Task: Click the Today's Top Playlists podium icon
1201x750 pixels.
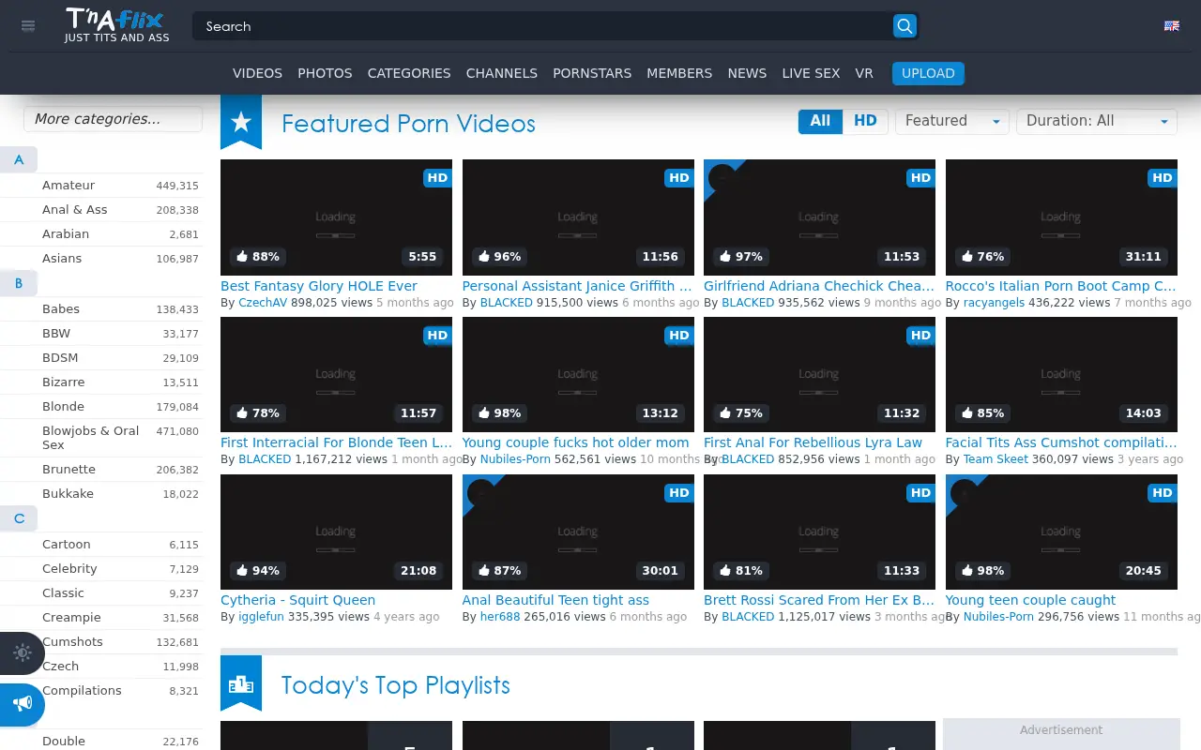Action: pyautogui.click(x=241, y=683)
